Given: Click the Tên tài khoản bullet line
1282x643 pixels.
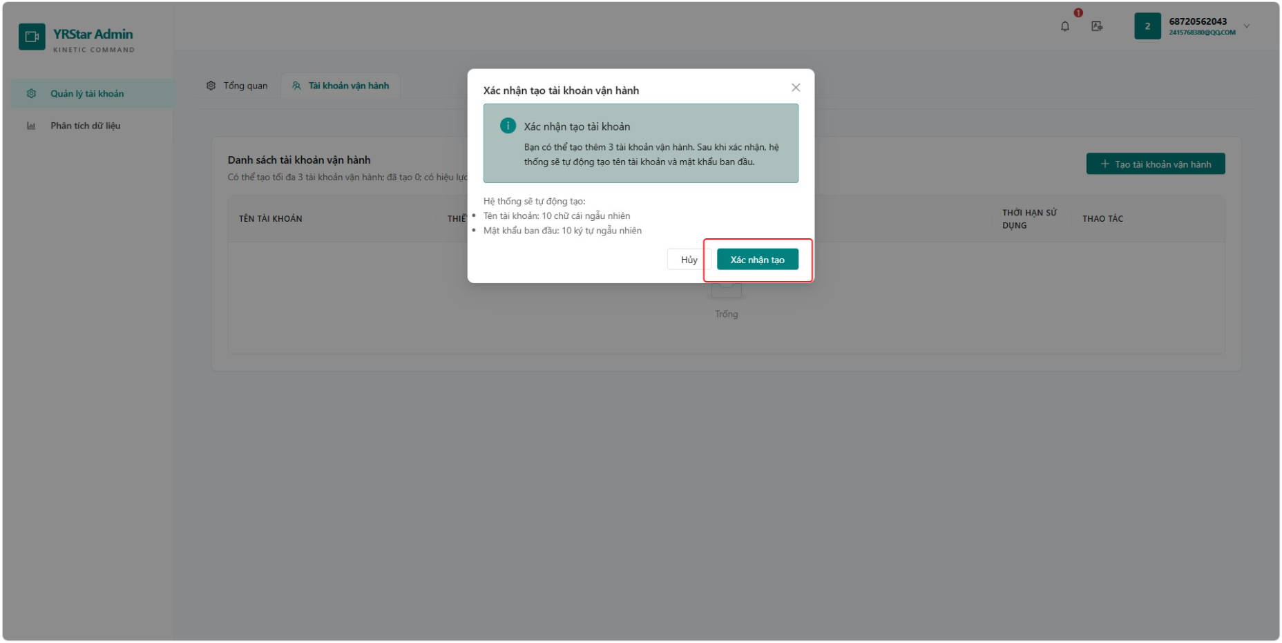Looking at the screenshot, I should [x=557, y=216].
